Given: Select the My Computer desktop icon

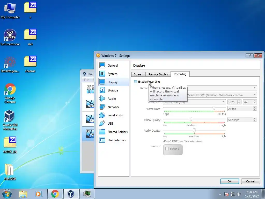Looking at the screenshot, I should click(10, 10).
